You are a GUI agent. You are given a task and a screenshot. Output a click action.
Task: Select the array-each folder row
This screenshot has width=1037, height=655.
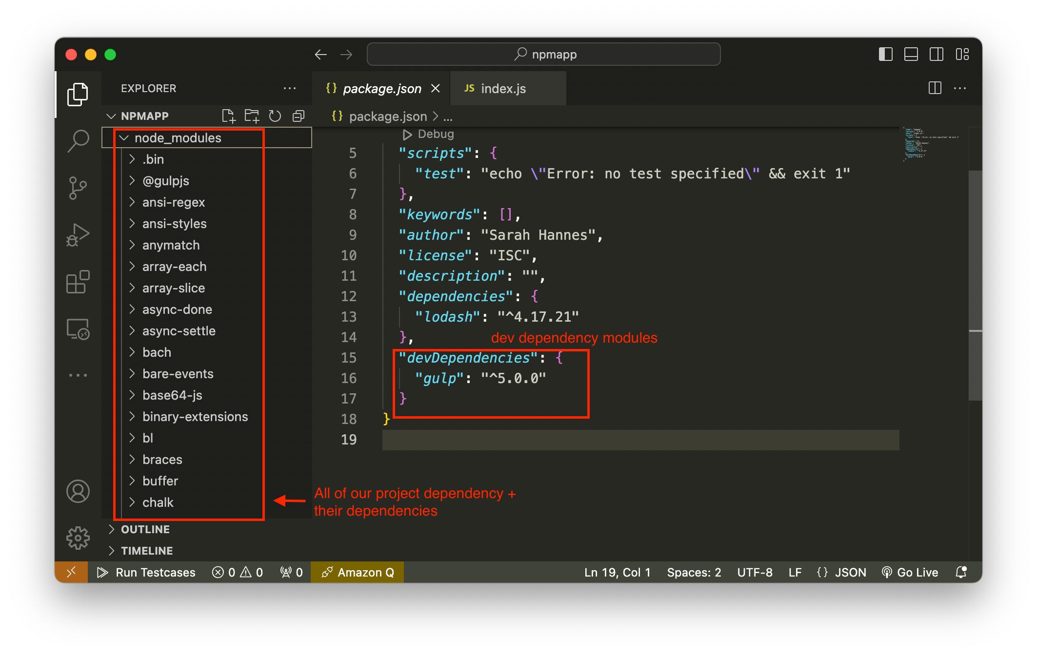click(207, 267)
